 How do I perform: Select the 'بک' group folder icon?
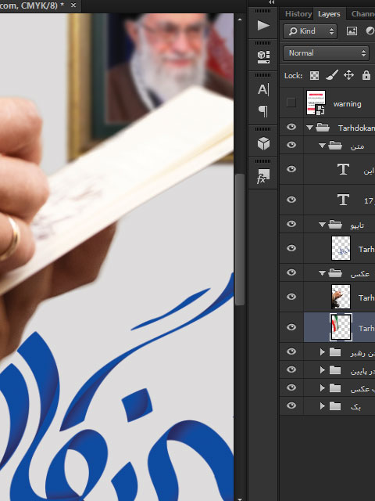[x=335, y=405]
